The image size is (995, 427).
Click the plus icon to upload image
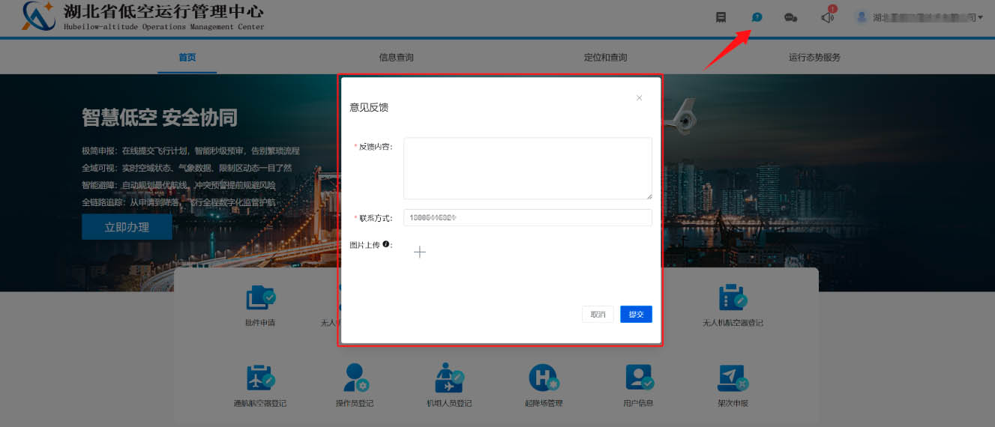click(420, 252)
